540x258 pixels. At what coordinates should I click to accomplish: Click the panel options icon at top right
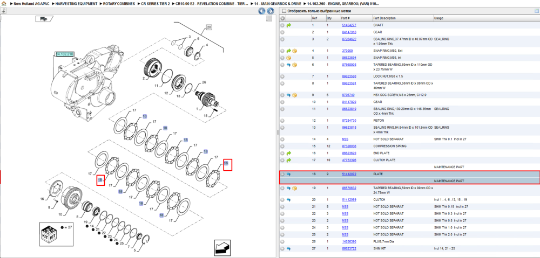[x=536, y=11]
